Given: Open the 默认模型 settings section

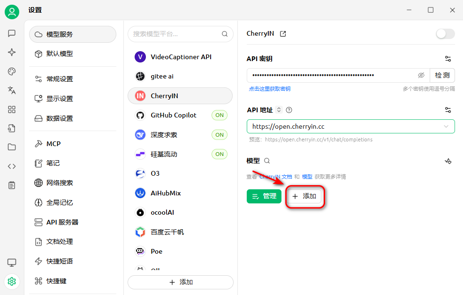Looking at the screenshot, I should (73, 54).
